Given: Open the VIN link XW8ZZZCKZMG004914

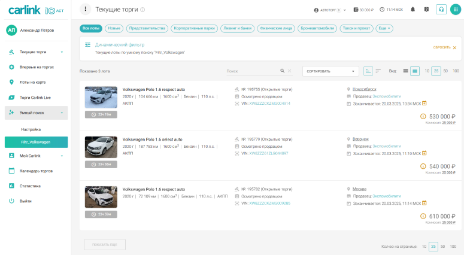Looking at the screenshot, I should pyautogui.click(x=269, y=103).
